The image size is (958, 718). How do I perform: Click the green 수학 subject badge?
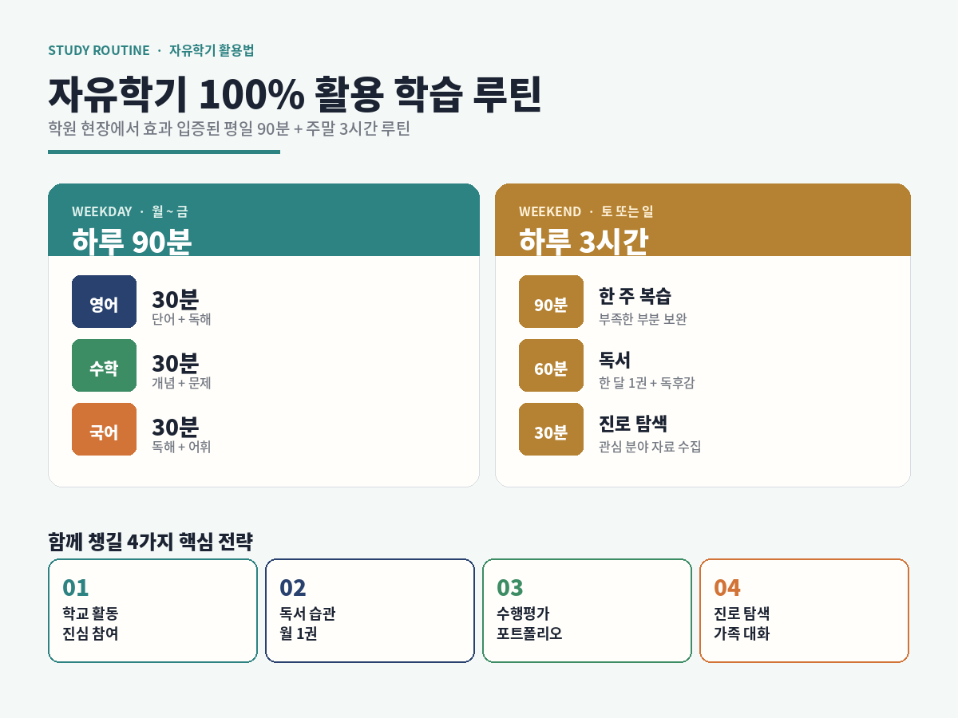tap(104, 365)
